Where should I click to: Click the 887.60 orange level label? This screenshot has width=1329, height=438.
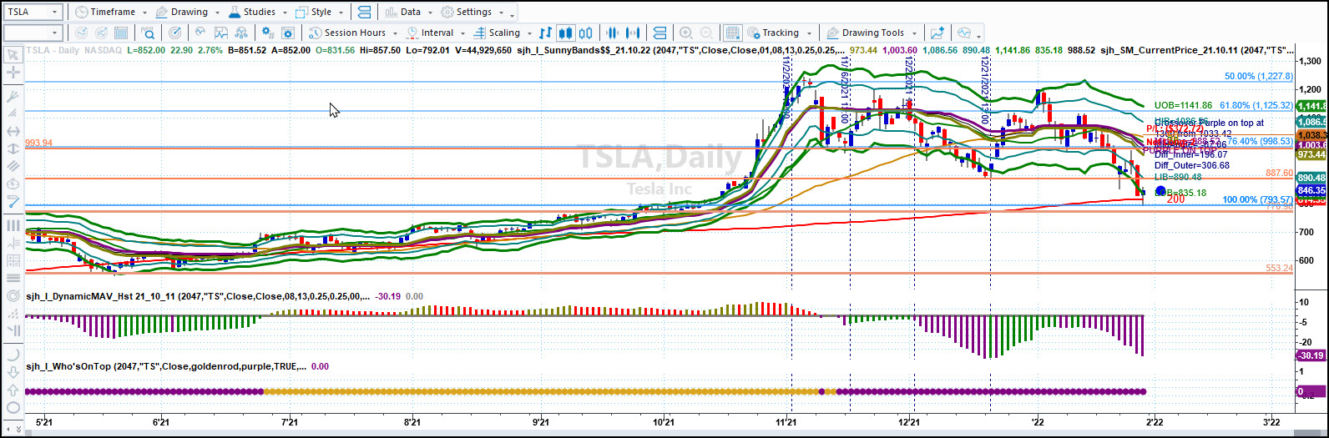coord(1279,173)
